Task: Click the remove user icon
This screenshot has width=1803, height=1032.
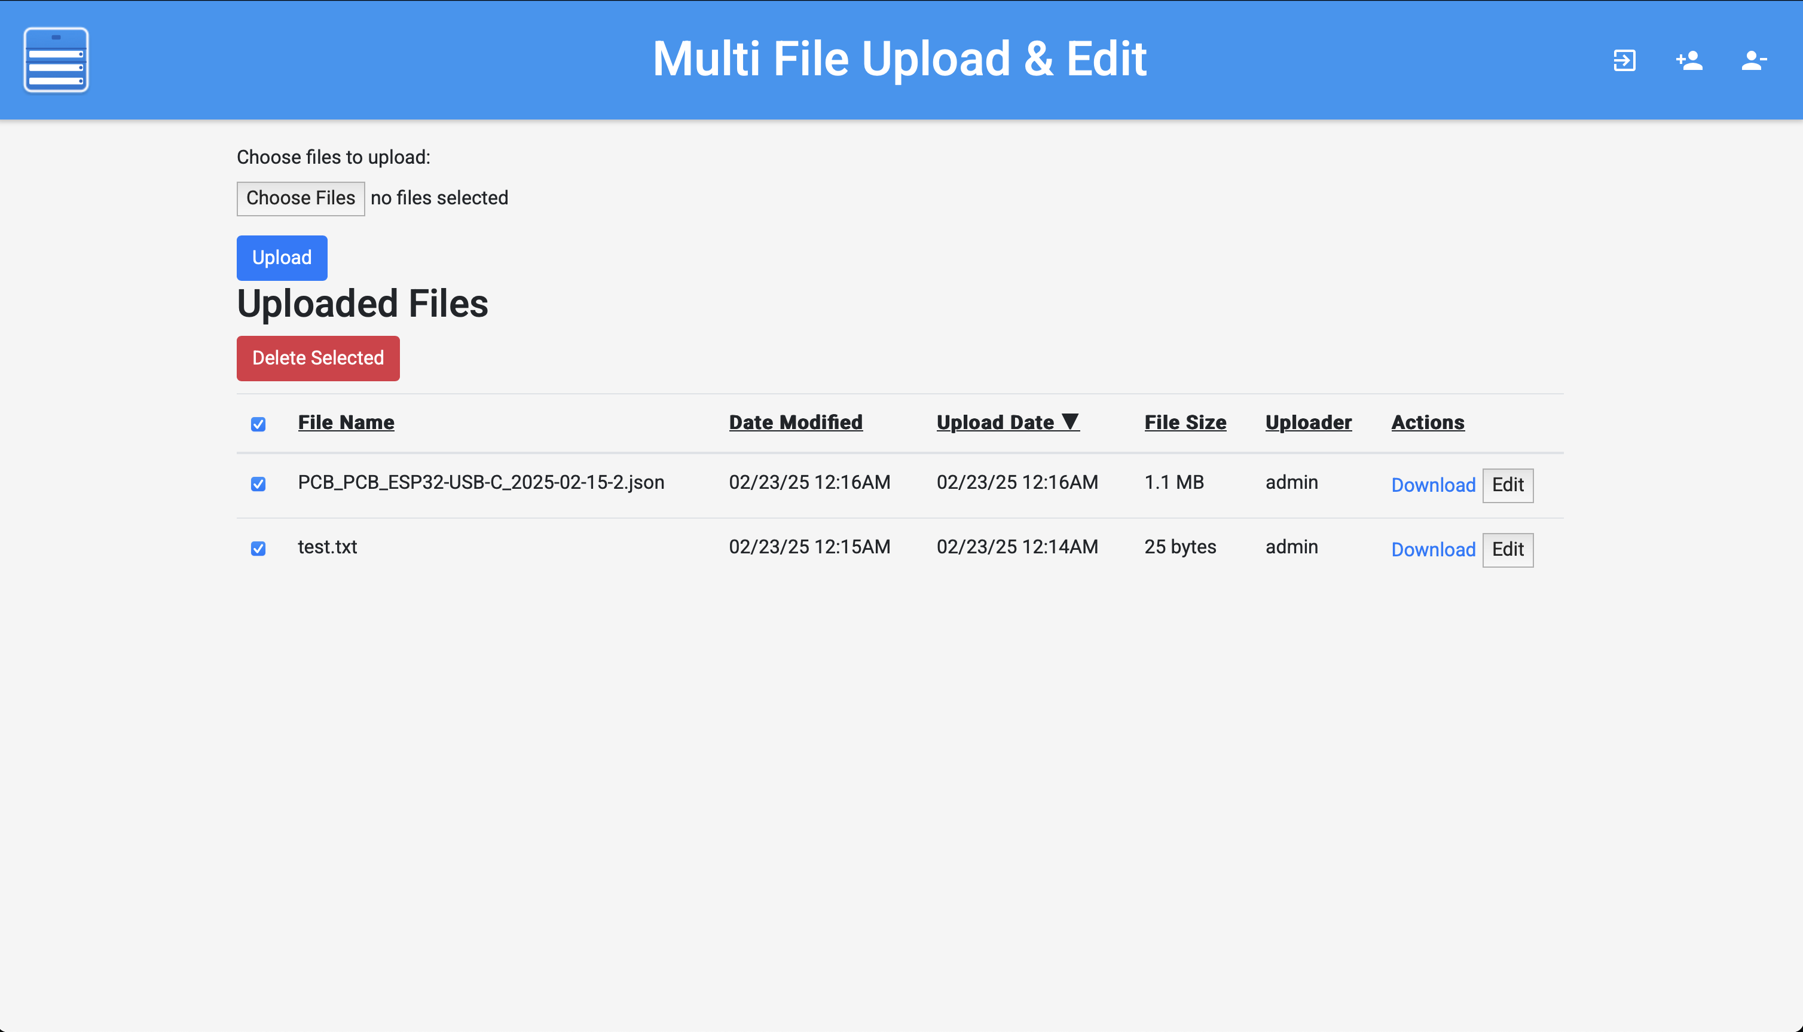Action: click(x=1753, y=60)
